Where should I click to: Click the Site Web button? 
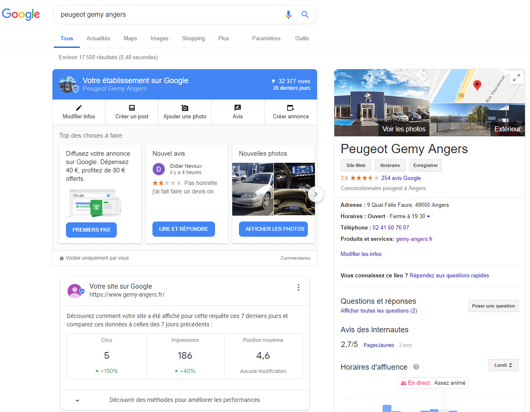(356, 165)
